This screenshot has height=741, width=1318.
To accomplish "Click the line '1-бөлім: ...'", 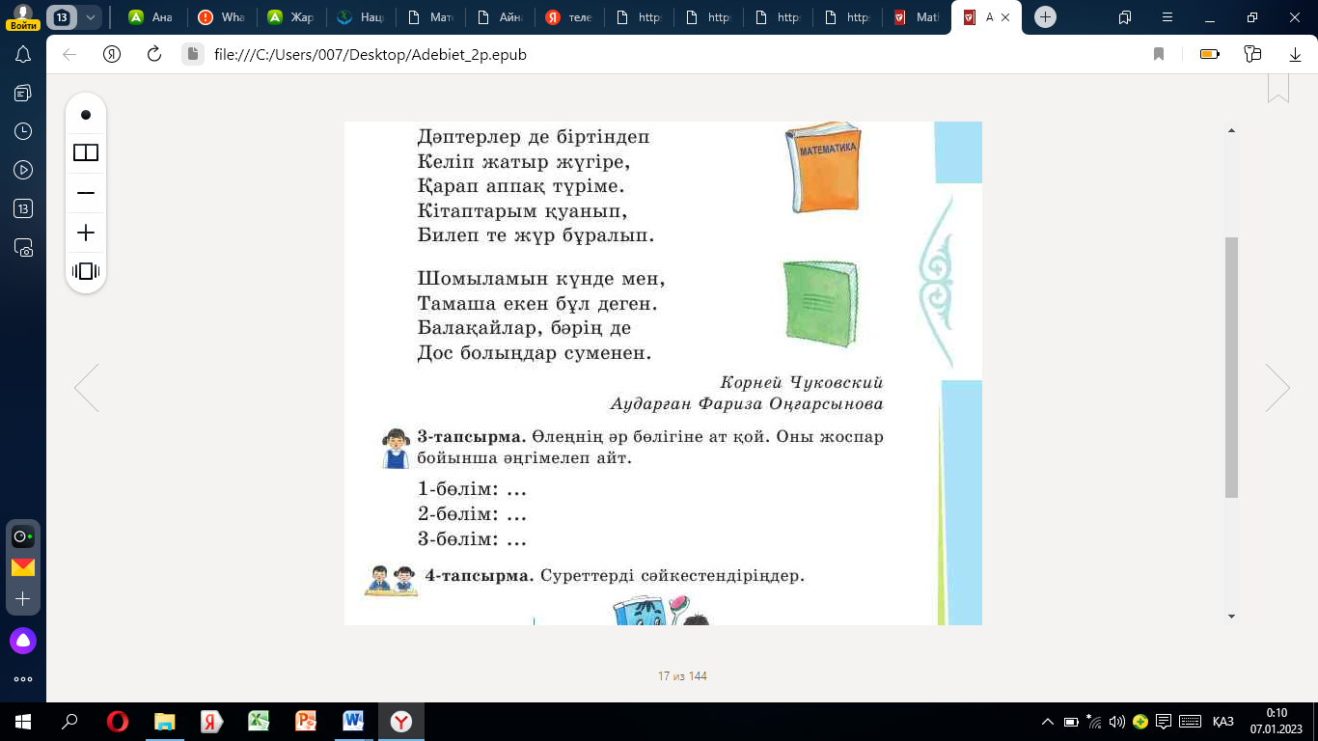I will tap(472, 489).
